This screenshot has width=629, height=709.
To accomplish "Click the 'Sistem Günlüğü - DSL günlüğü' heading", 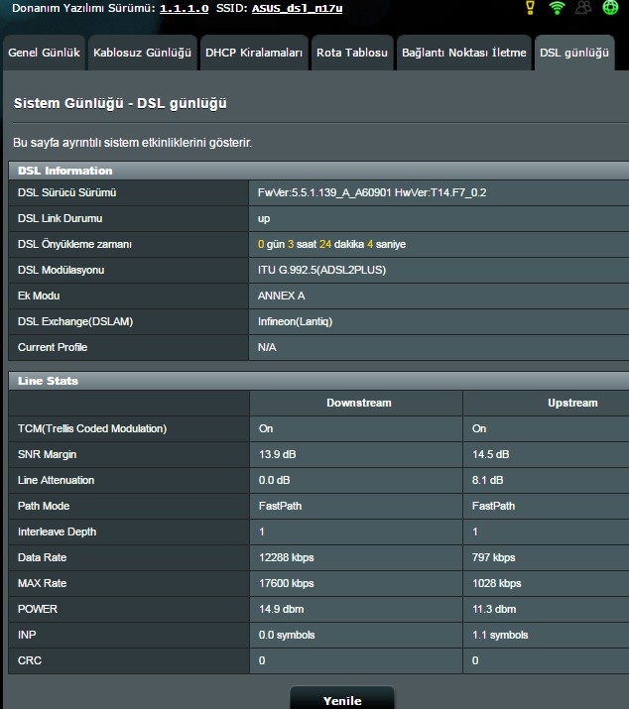I will tap(120, 103).
